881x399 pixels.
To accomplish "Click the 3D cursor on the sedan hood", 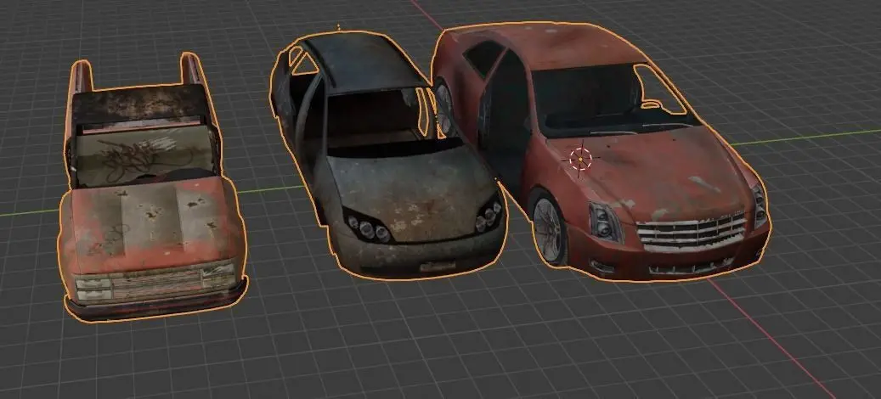I will coord(580,160).
